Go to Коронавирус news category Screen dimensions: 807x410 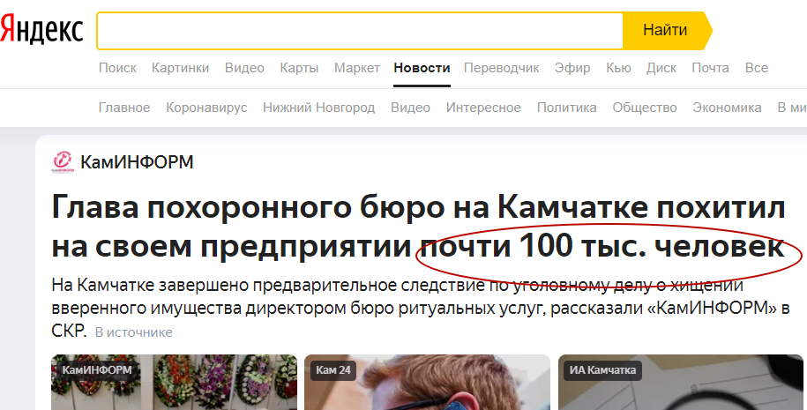click(206, 108)
